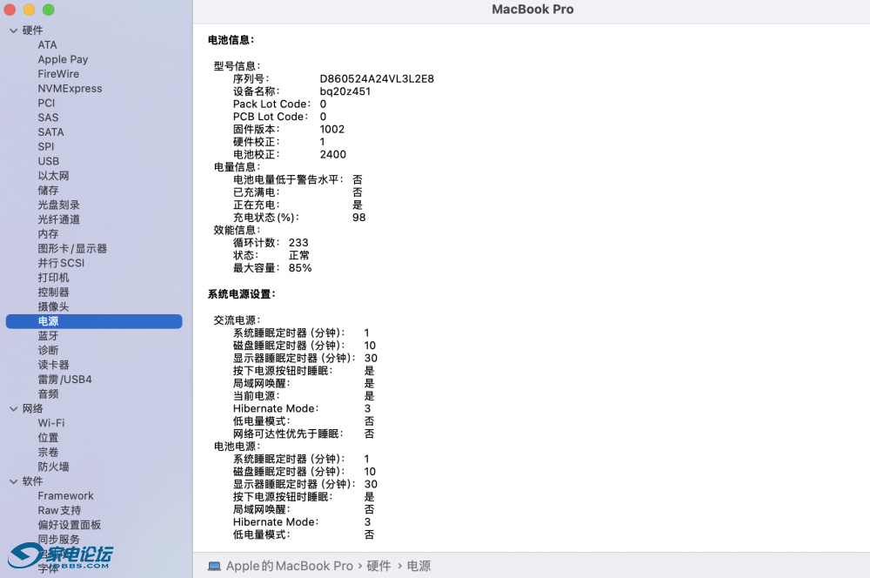The height and width of the screenshot is (578, 870).
Task: Collapse the 软件 section chevron
Action: coord(13,481)
